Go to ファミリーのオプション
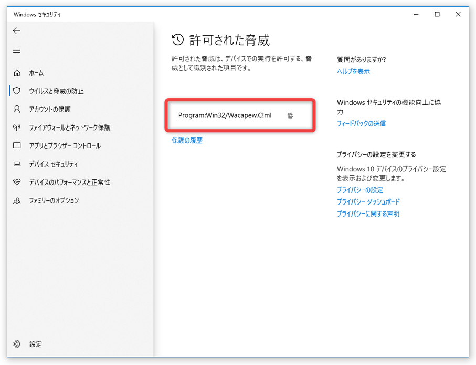This screenshot has height=365, width=476. [x=54, y=200]
